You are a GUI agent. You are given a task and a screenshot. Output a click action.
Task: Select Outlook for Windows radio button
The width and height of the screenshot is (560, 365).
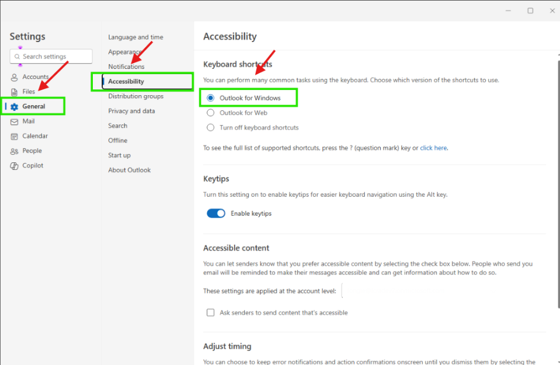pos(211,98)
